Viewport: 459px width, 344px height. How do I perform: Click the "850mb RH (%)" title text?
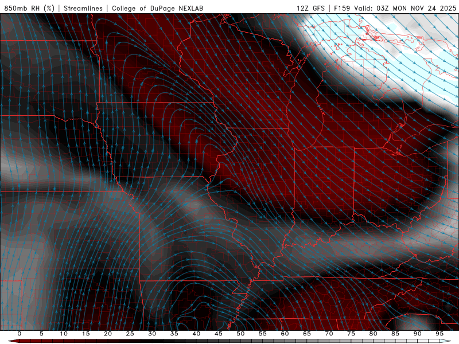tap(29, 8)
